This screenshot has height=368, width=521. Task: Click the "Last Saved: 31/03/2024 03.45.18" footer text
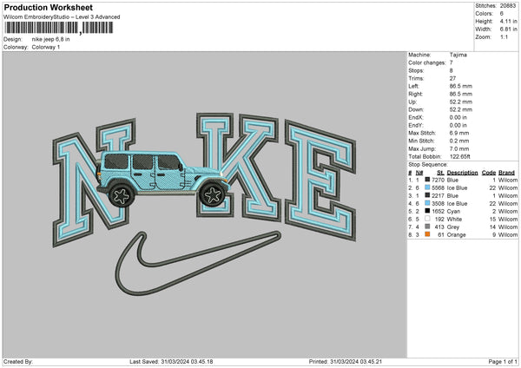[x=171, y=362]
